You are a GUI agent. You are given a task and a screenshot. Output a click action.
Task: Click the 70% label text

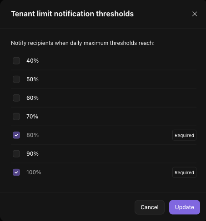32,117
